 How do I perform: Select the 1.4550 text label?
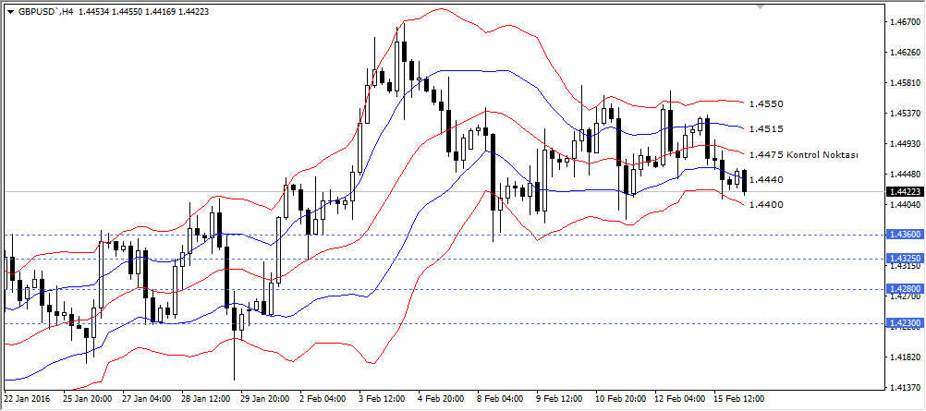tap(766, 104)
